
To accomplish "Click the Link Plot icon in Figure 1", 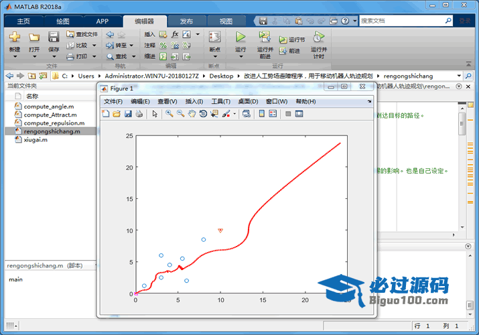I will (247, 114).
